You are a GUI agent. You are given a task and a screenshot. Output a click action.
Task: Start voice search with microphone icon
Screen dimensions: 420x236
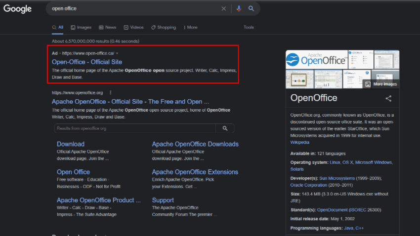pos(239,8)
